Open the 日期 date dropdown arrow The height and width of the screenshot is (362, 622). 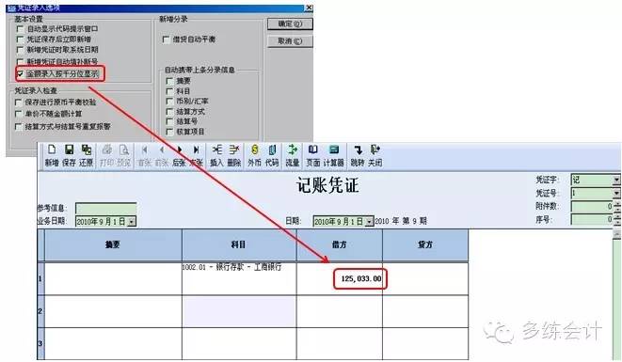click(x=369, y=221)
